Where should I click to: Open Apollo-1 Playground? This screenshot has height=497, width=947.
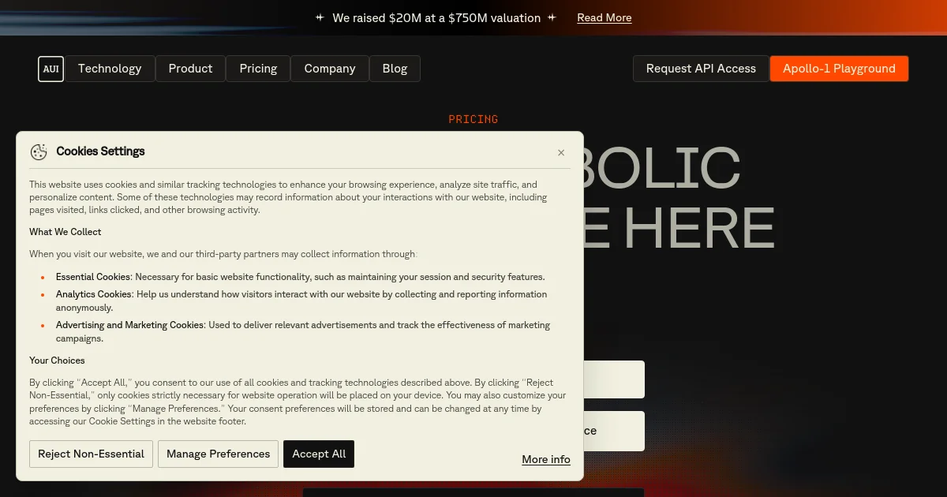tap(839, 69)
